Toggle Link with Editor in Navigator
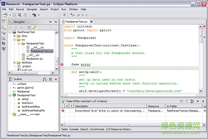This screenshot has width=208, height=139. point(35,27)
